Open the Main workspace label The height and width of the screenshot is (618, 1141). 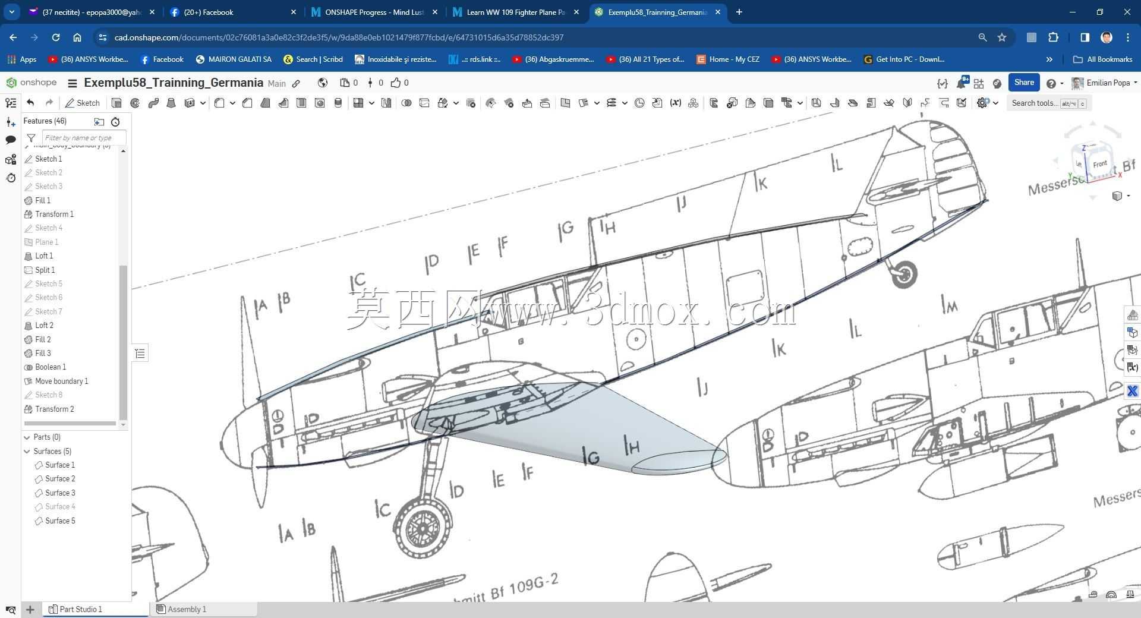[276, 84]
